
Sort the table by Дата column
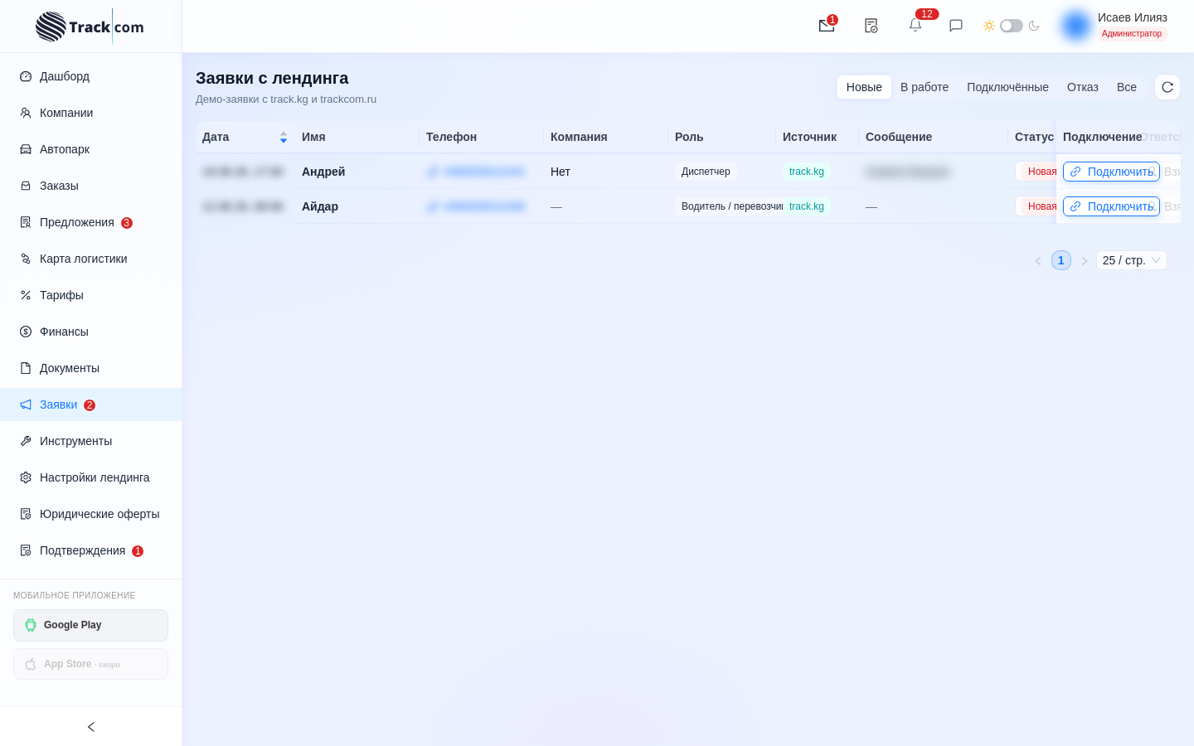click(x=245, y=137)
